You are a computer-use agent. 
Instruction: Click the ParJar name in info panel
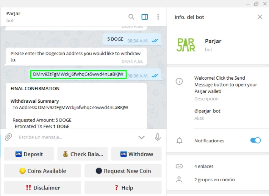(213, 41)
